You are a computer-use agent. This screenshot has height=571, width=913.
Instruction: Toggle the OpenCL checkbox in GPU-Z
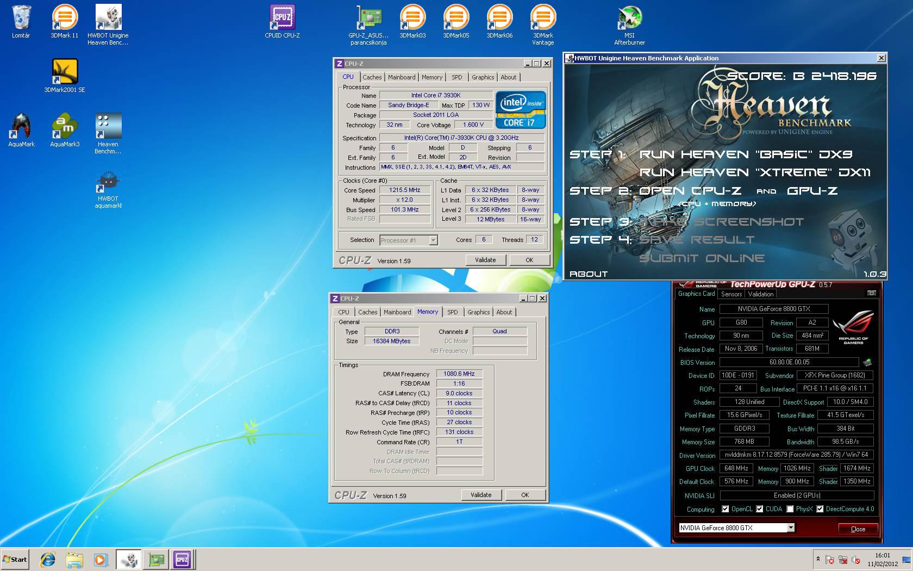[726, 509]
